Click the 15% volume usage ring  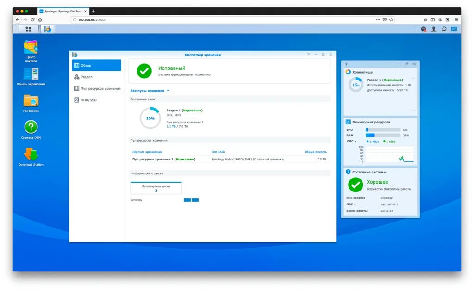click(150, 118)
